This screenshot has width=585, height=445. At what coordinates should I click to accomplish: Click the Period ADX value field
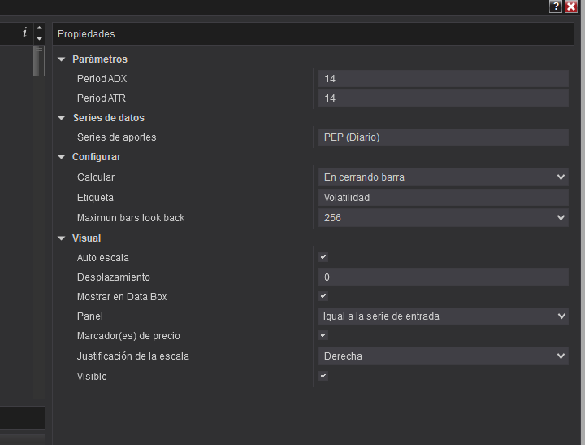[444, 79]
